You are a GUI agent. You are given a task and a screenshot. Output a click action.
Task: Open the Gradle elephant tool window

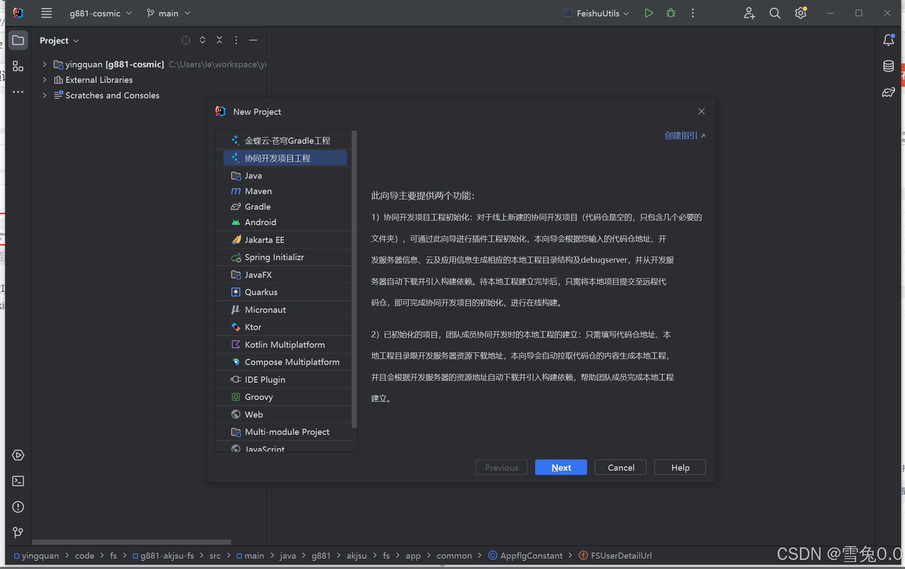pyautogui.click(x=888, y=92)
